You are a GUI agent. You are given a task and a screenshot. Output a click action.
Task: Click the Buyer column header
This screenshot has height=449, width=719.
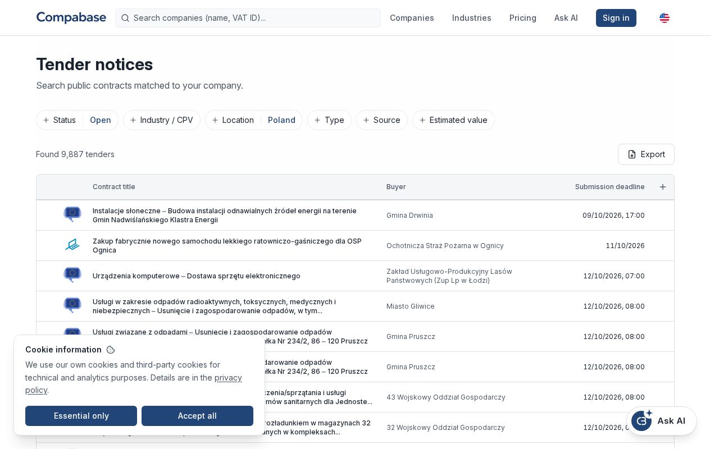(x=396, y=187)
